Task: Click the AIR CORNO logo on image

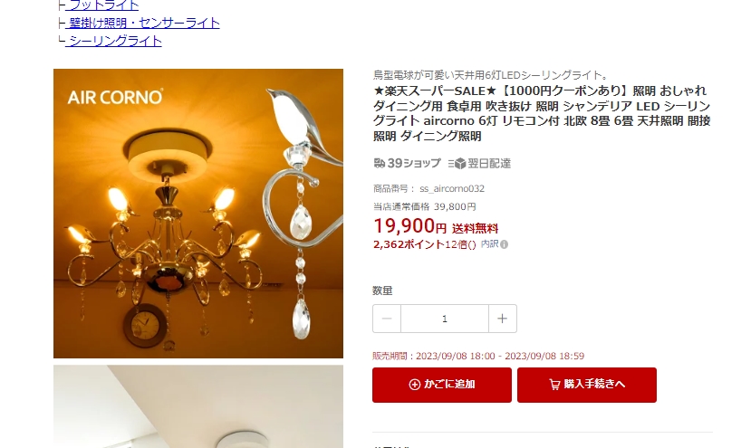Action: point(115,97)
